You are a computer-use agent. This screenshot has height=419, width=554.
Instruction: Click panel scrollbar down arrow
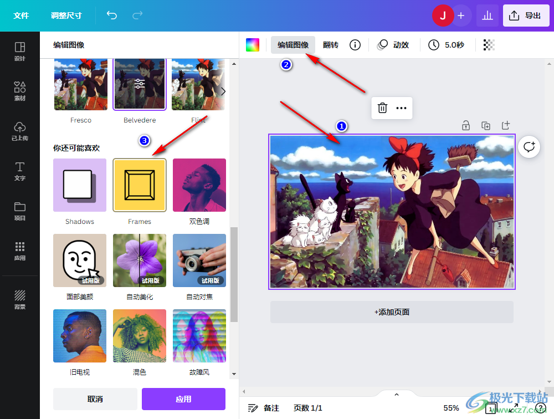234,374
